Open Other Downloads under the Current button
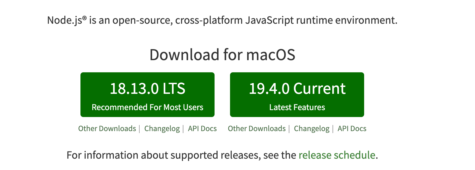Image resolution: width=475 pixels, height=170 pixels. coord(257,129)
